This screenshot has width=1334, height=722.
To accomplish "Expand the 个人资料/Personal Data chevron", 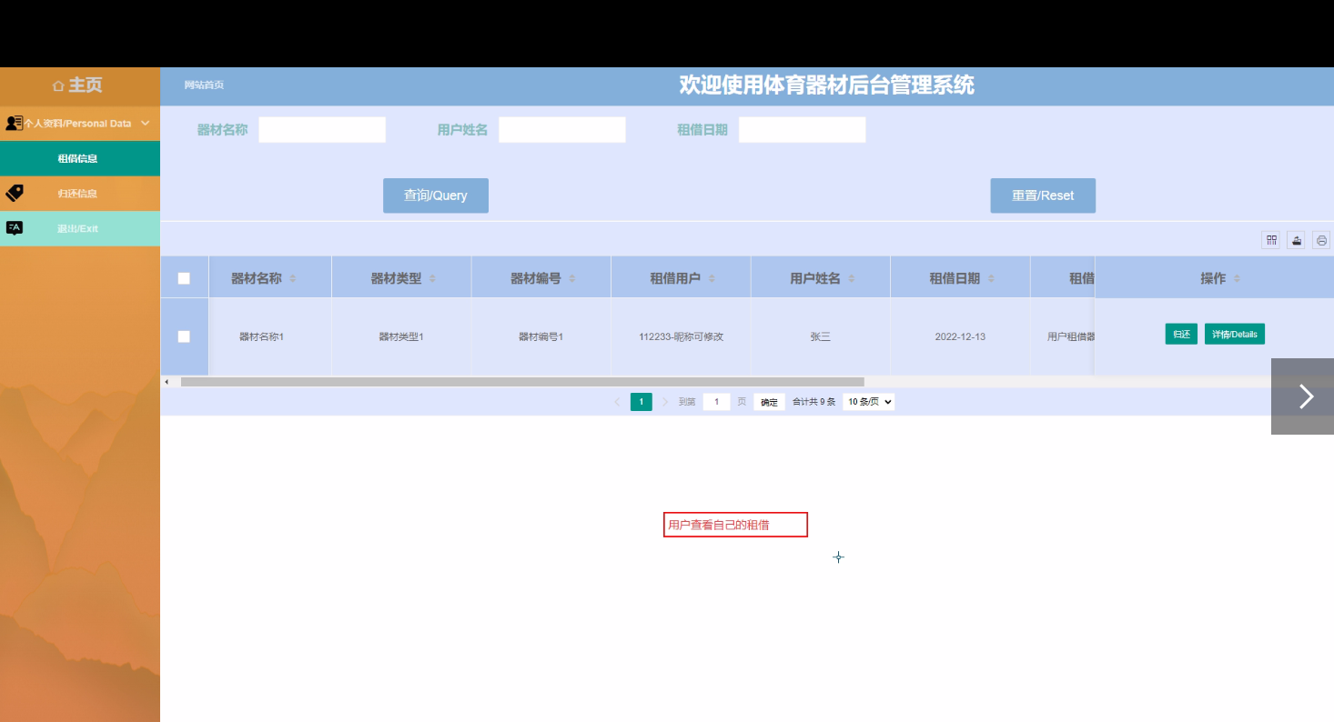I will click(x=145, y=123).
